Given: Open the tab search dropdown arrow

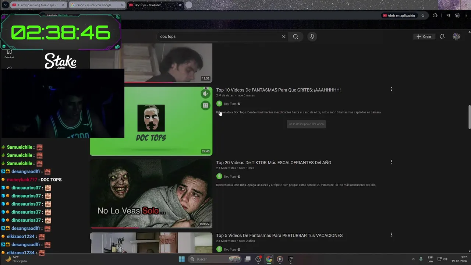Looking at the screenshot, I should [x=5, y=5].
